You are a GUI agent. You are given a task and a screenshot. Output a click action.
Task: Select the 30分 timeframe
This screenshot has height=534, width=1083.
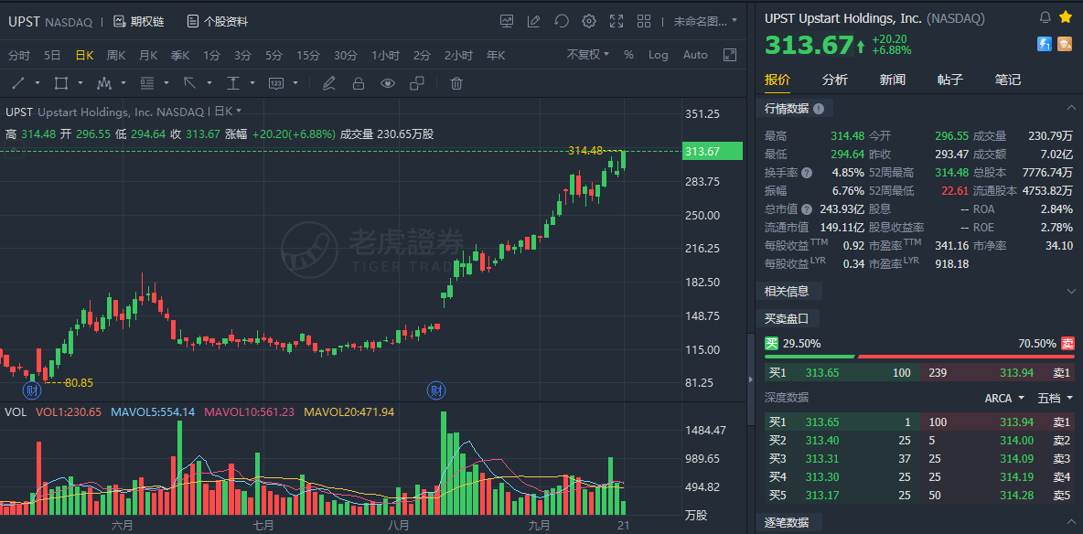346,55
